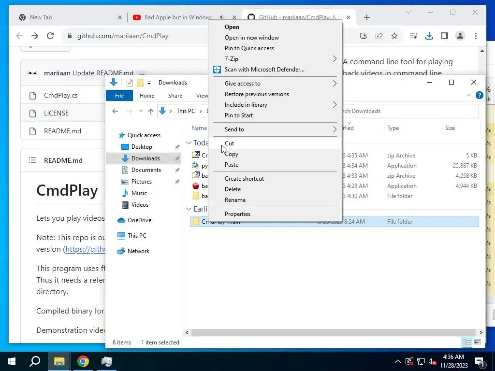The height and width of the screenshot is (371, 495).
Task: Expand Include in library submenu
Action: coord(275,105)
